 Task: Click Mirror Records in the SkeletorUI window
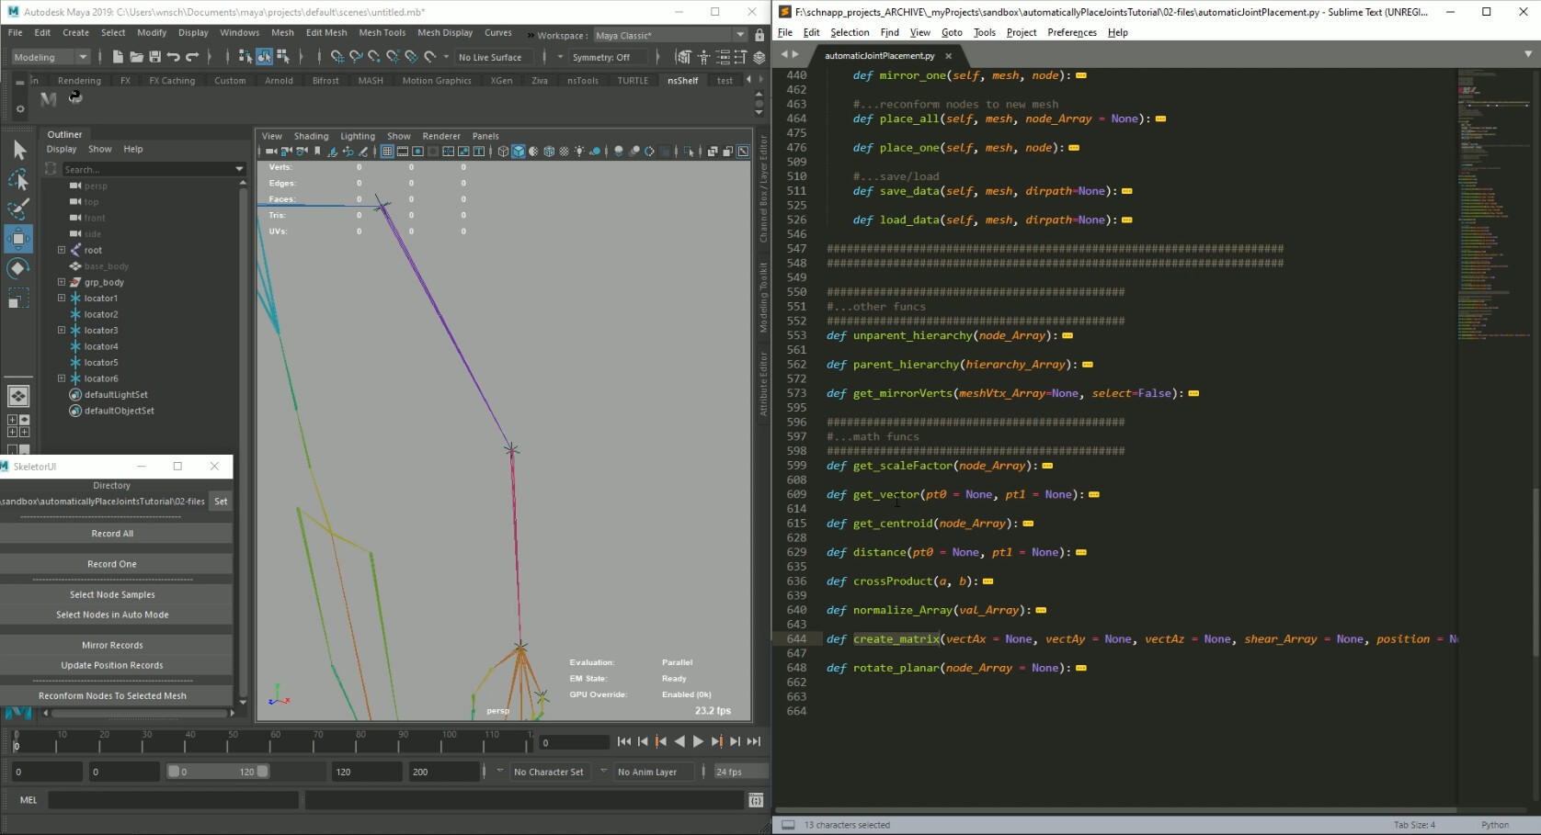(x=112, y=645)
